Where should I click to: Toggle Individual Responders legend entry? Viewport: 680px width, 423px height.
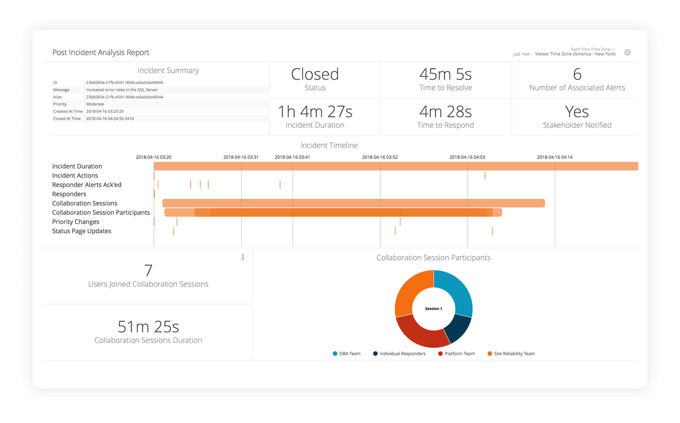click(x=399, y=354)
